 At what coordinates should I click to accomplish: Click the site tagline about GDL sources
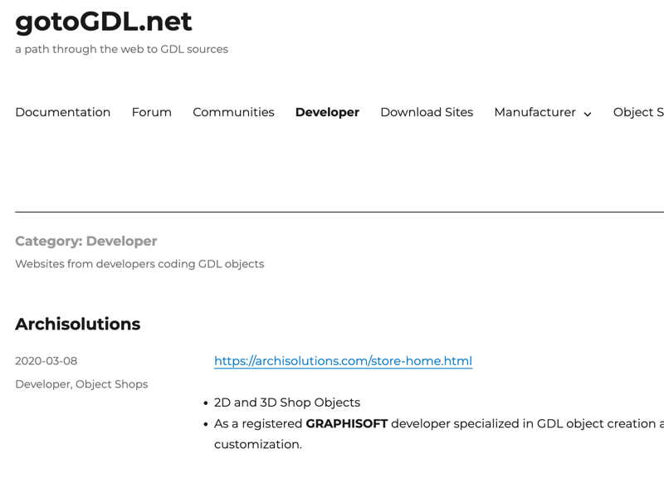pos(121,49)
